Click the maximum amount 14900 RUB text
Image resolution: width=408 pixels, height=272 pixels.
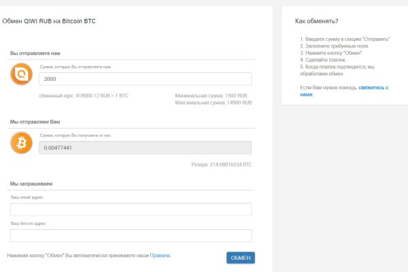[x=213, y=103]
